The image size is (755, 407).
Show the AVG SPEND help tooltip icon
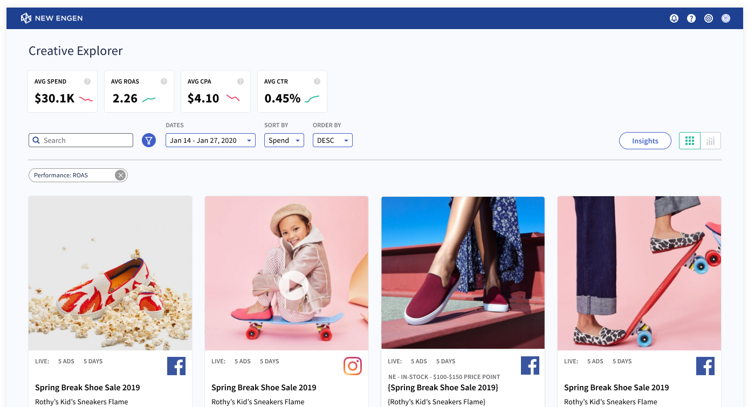click(x=87, y=81)
